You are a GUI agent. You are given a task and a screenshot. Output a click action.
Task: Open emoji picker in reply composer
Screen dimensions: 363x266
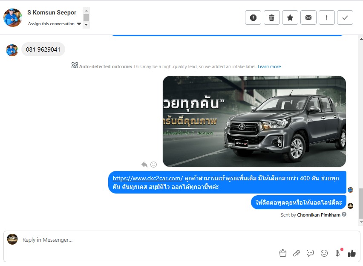coord(324,253)
